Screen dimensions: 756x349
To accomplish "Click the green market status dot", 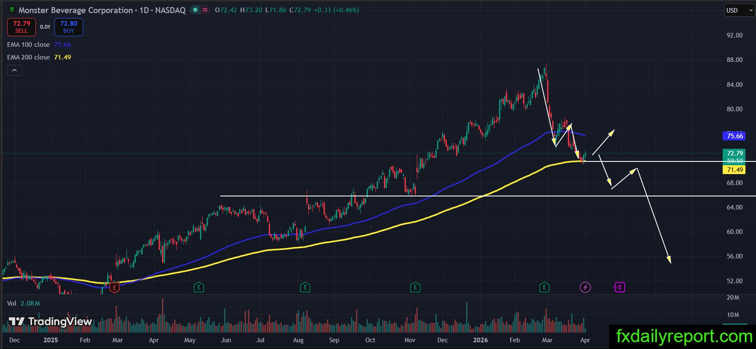I will [195, 10].
